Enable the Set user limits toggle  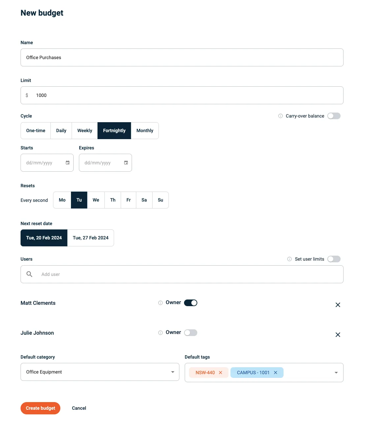coord(334,259)
